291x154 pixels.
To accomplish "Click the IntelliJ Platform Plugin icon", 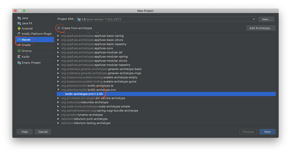I will point(19,34).
